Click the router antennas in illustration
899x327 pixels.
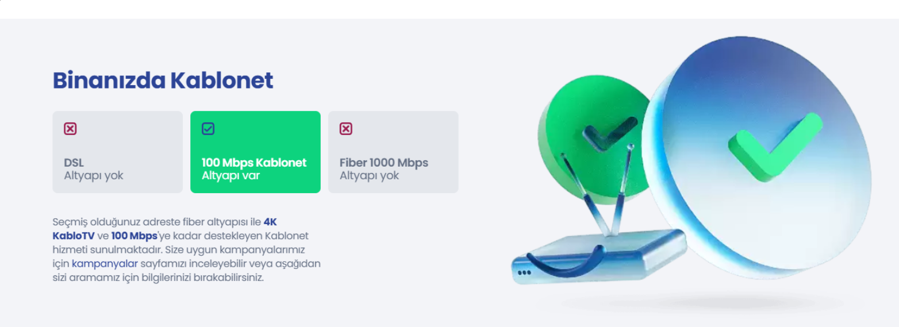(598, 188)
